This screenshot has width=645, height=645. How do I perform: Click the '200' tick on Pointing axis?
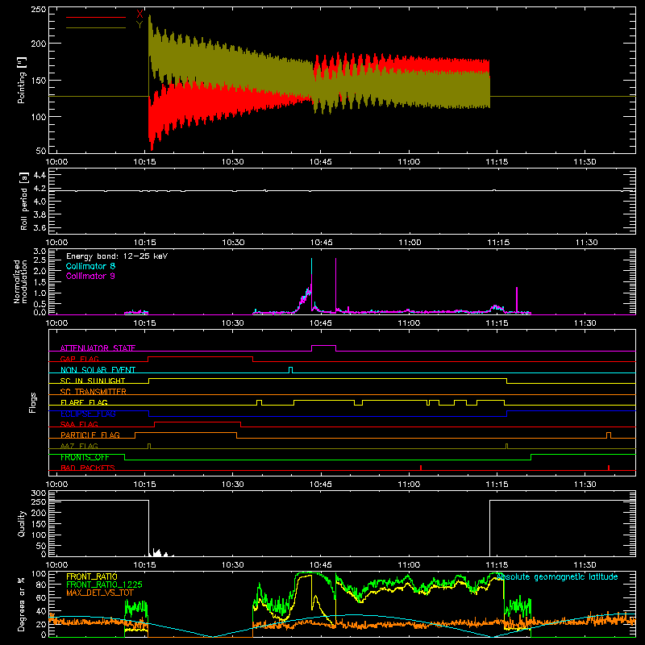click(x=39, y=44)
